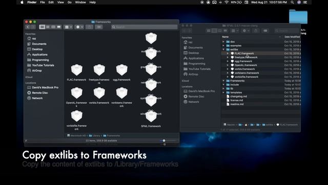Image resolution: width=328 pixels, height=185 pixels.
Task: Go back in the Frameworks window
Action: tap(28, 27)
